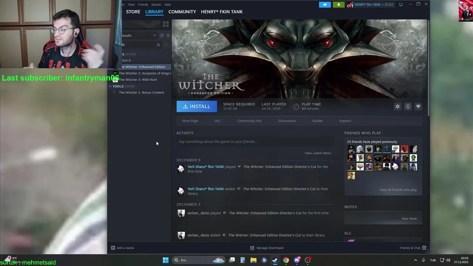Open library filter results dropdown

coord(139,35)
